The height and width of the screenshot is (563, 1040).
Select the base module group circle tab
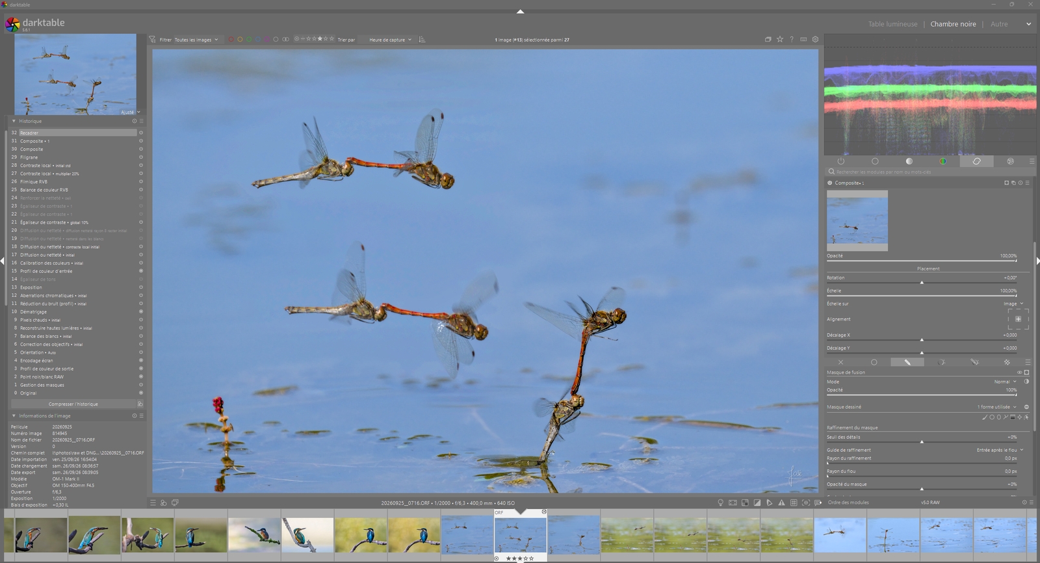[x=875, y=161]
